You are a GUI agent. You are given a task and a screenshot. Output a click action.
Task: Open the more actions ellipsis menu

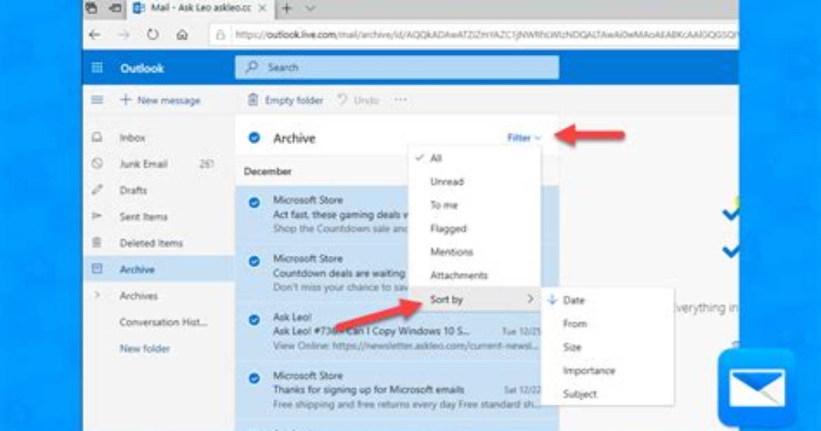(401, 100)
